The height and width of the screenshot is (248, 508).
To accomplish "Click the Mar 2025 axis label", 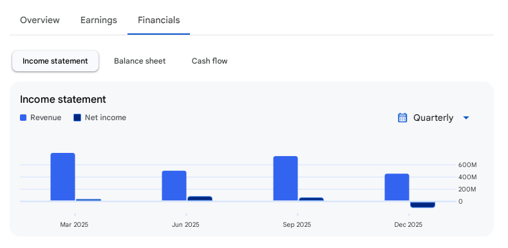I will [74, 225].
